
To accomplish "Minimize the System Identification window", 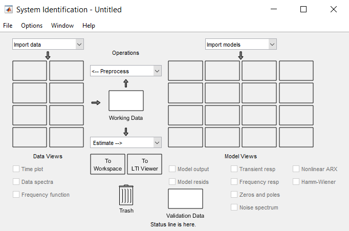I will coord(274,9).
